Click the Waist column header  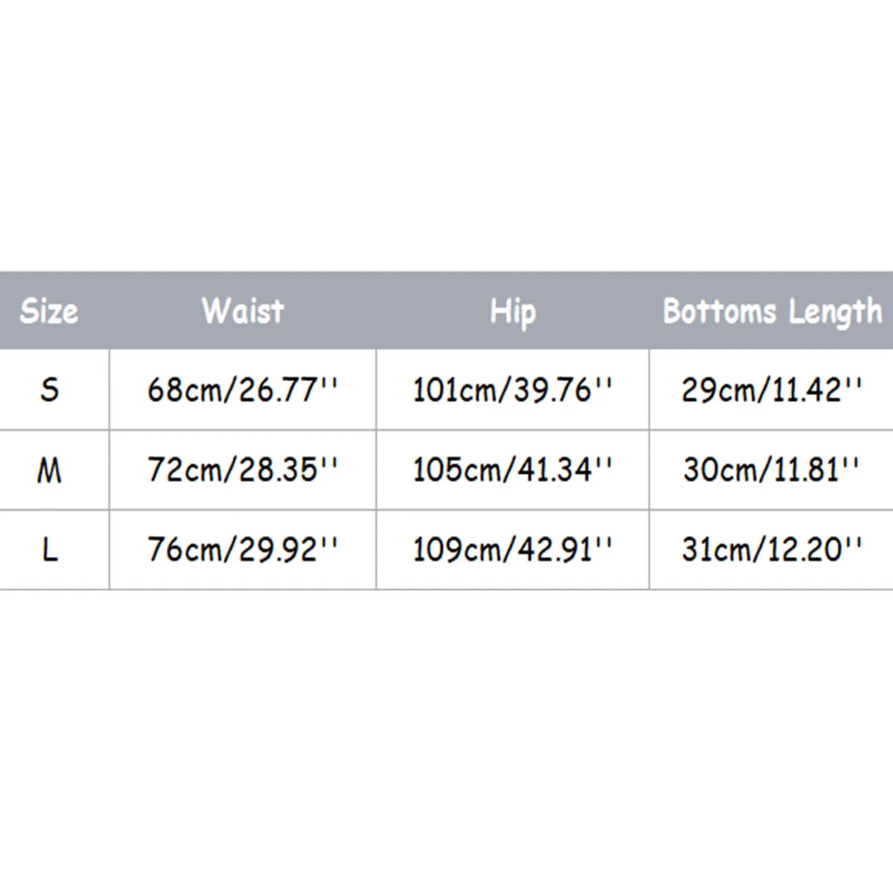[243, 311]
